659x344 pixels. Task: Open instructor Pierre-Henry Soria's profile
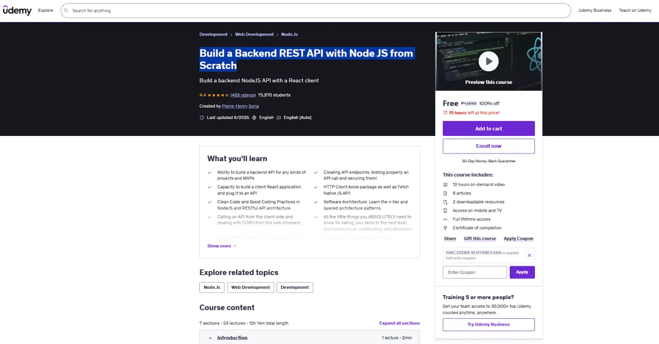[x=240, y=106]
